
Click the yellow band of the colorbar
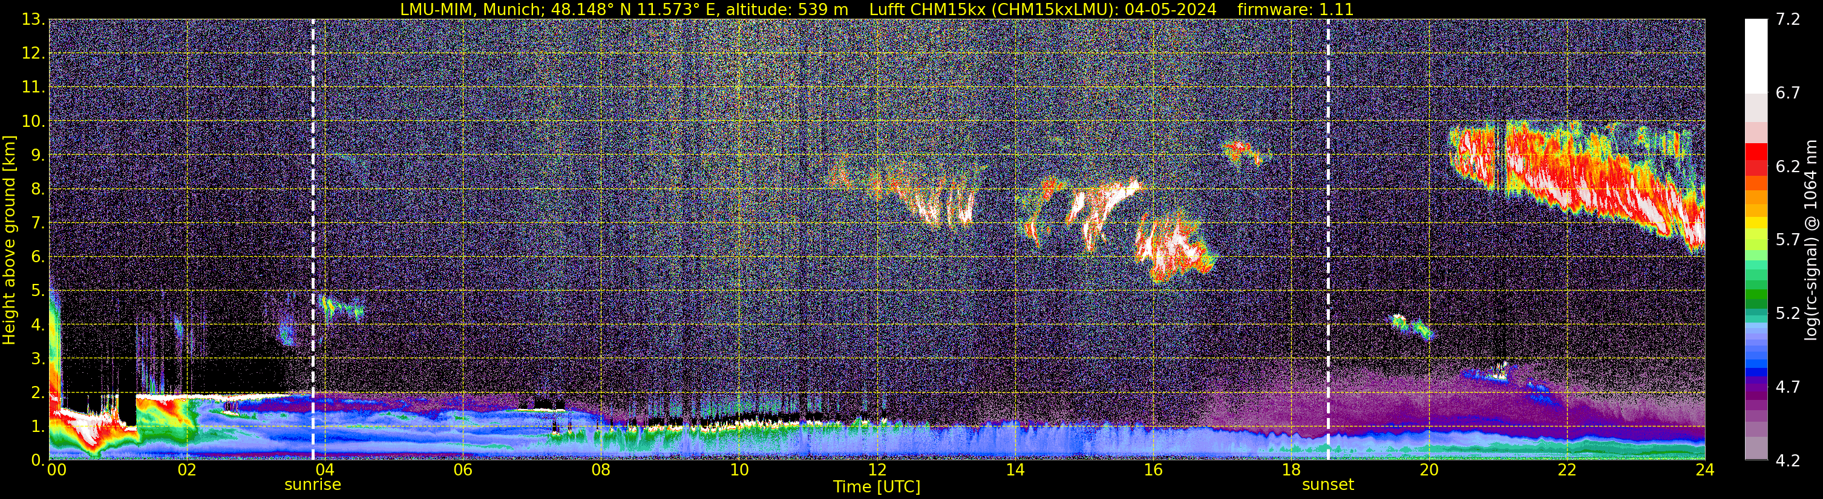(x=1756, y=223)
